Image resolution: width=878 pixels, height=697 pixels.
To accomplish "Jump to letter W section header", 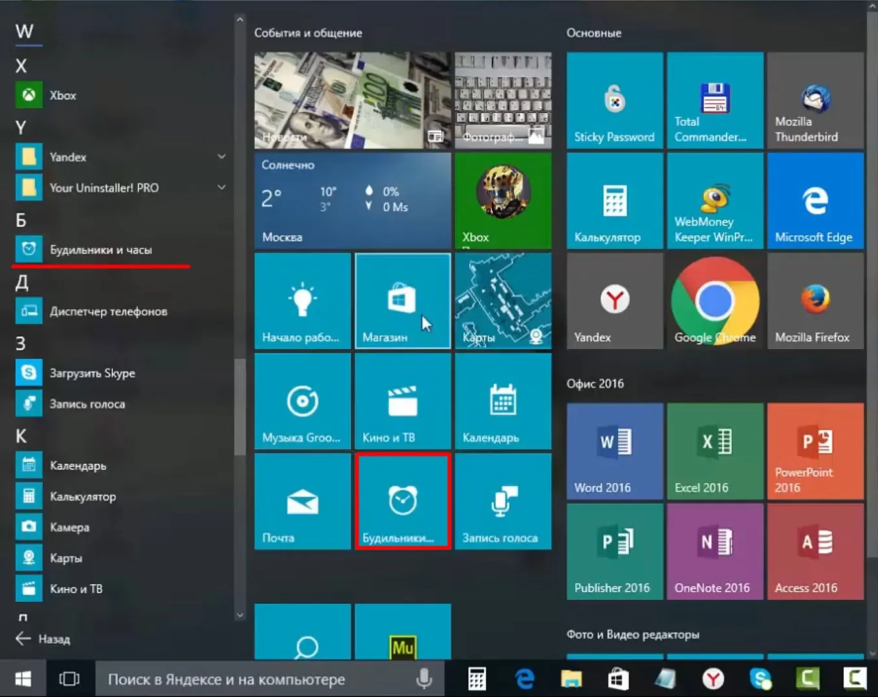I will pos(25,31).
